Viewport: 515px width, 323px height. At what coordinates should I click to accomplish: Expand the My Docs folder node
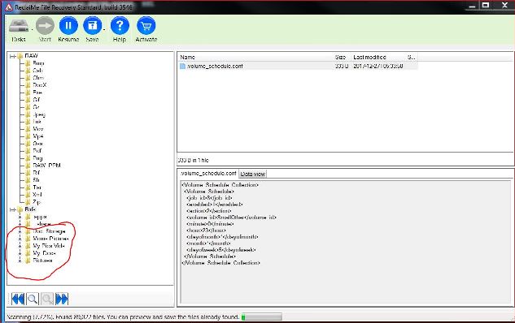(x=20, y=253)
